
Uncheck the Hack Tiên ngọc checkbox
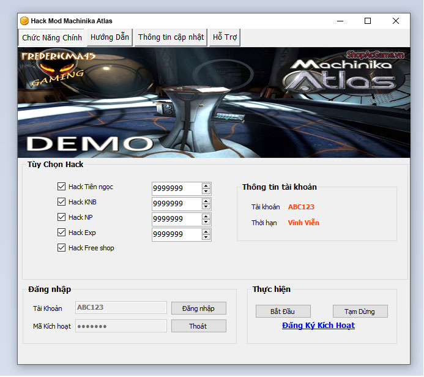tap(61, 187)
